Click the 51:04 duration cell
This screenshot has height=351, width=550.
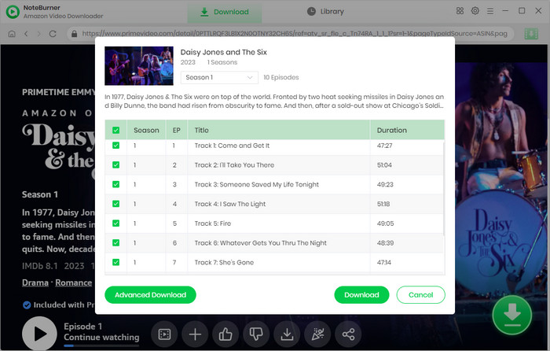[384, 164]
